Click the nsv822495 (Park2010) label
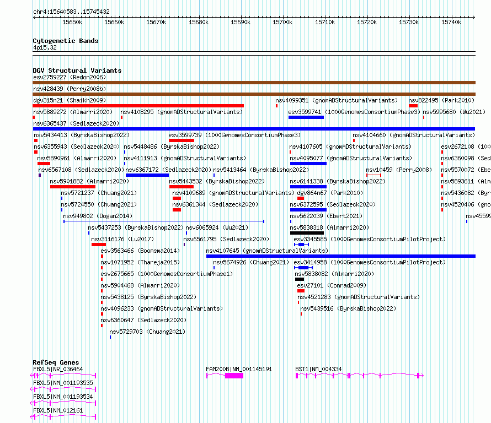 441,100
